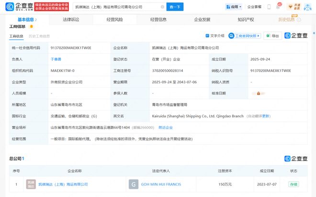Switch to the 知识产权 tab
Screen dimensions: 316x197
point(246,20)
